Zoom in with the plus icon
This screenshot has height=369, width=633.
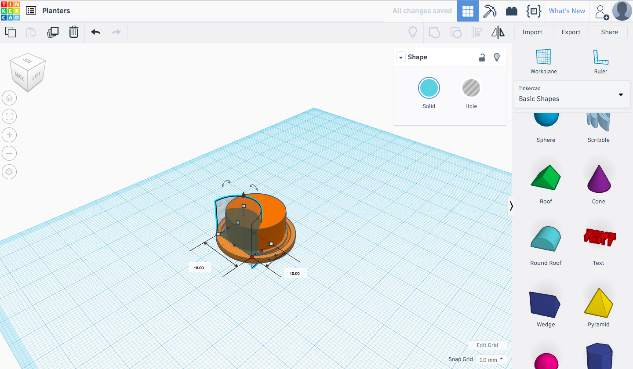(x=9, y=135)
